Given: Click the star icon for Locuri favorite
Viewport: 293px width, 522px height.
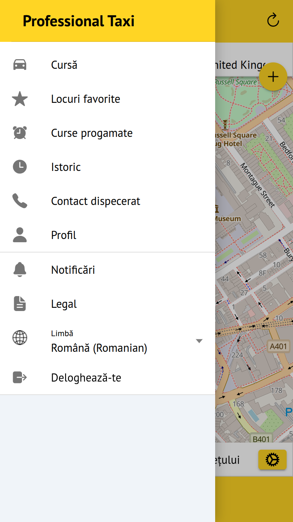Looking at the screenshot, I should coord(20,99).
